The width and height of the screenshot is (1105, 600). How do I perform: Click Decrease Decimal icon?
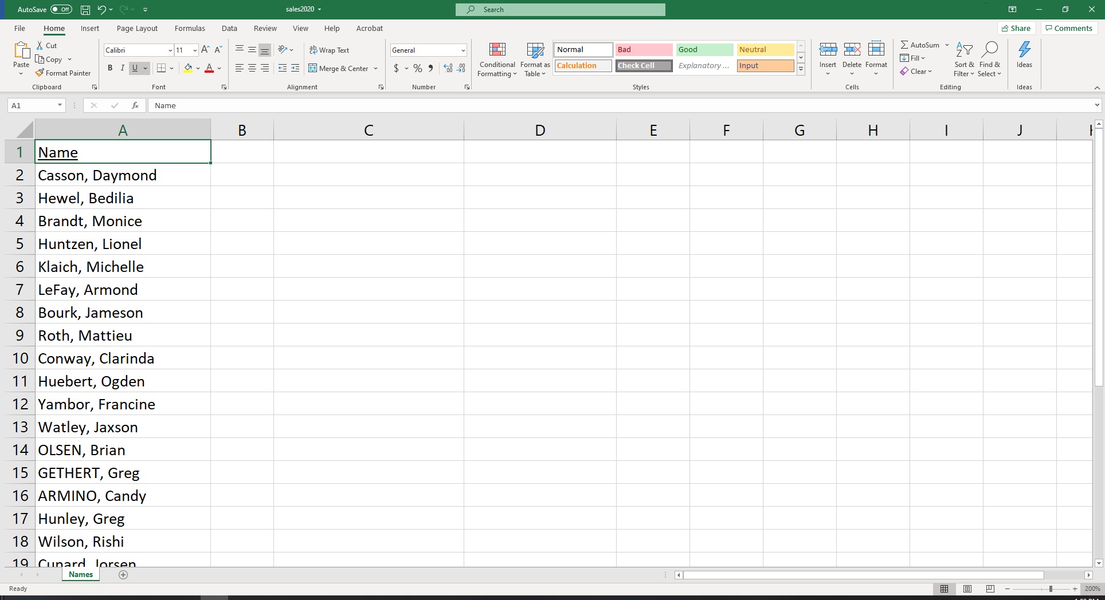pos(461,68)
